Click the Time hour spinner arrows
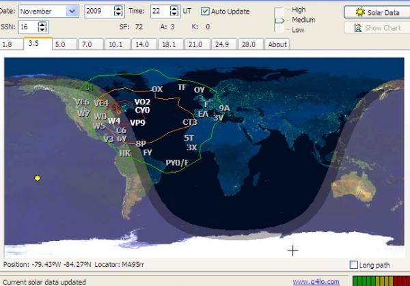410x286 pixels. coord(174,12)
